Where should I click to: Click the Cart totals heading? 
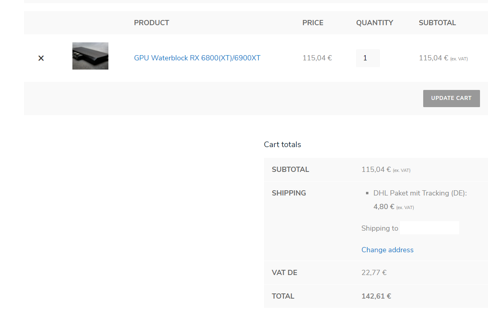click(282, 144)
